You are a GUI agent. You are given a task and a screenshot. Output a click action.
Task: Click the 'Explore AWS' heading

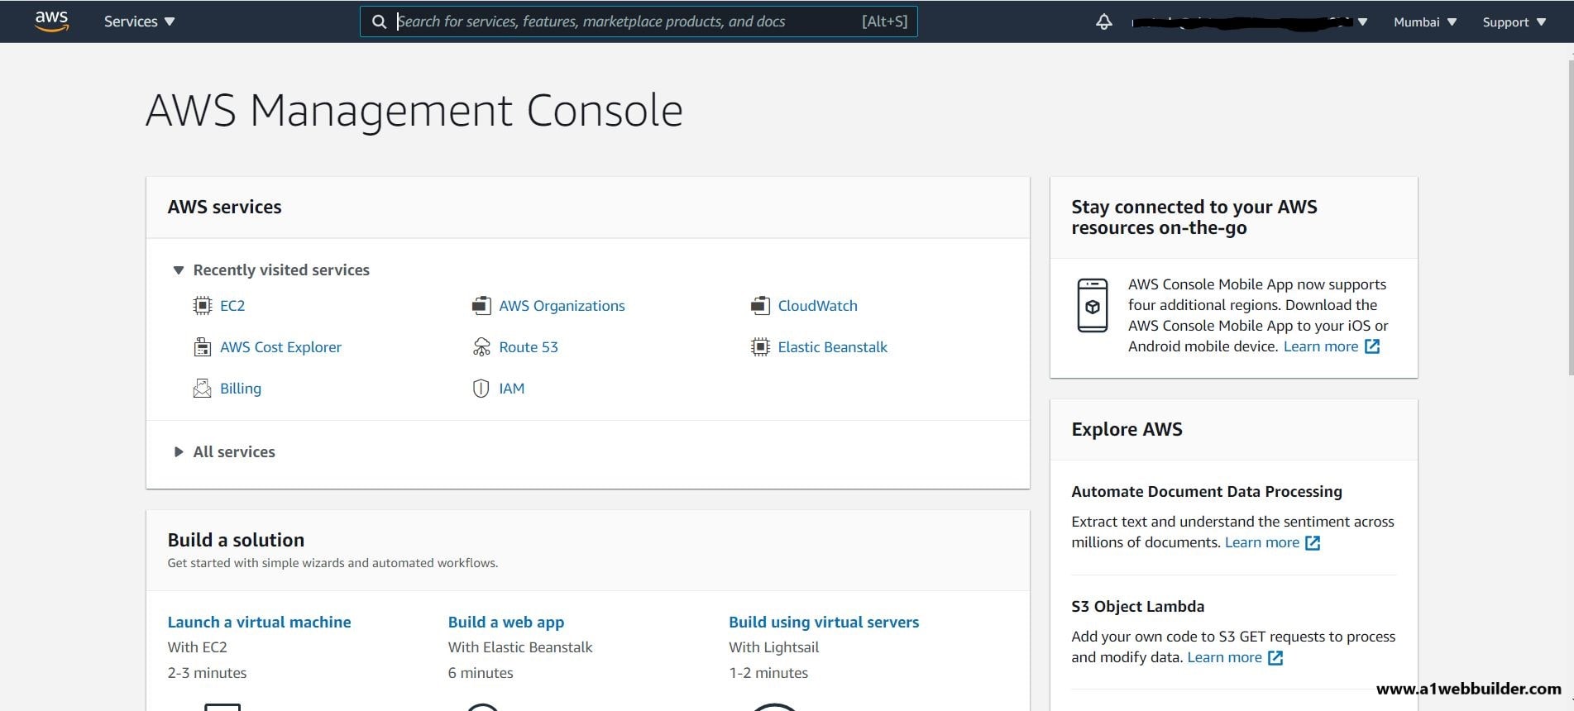tap(1127, 429)
